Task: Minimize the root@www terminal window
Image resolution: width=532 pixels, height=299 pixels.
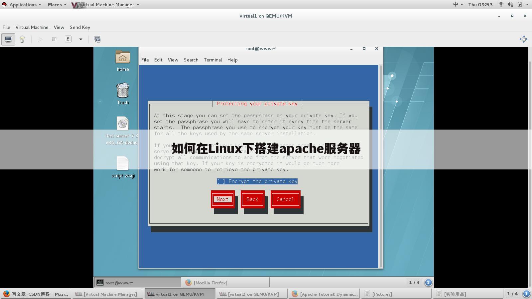Action: pos(351,49)
